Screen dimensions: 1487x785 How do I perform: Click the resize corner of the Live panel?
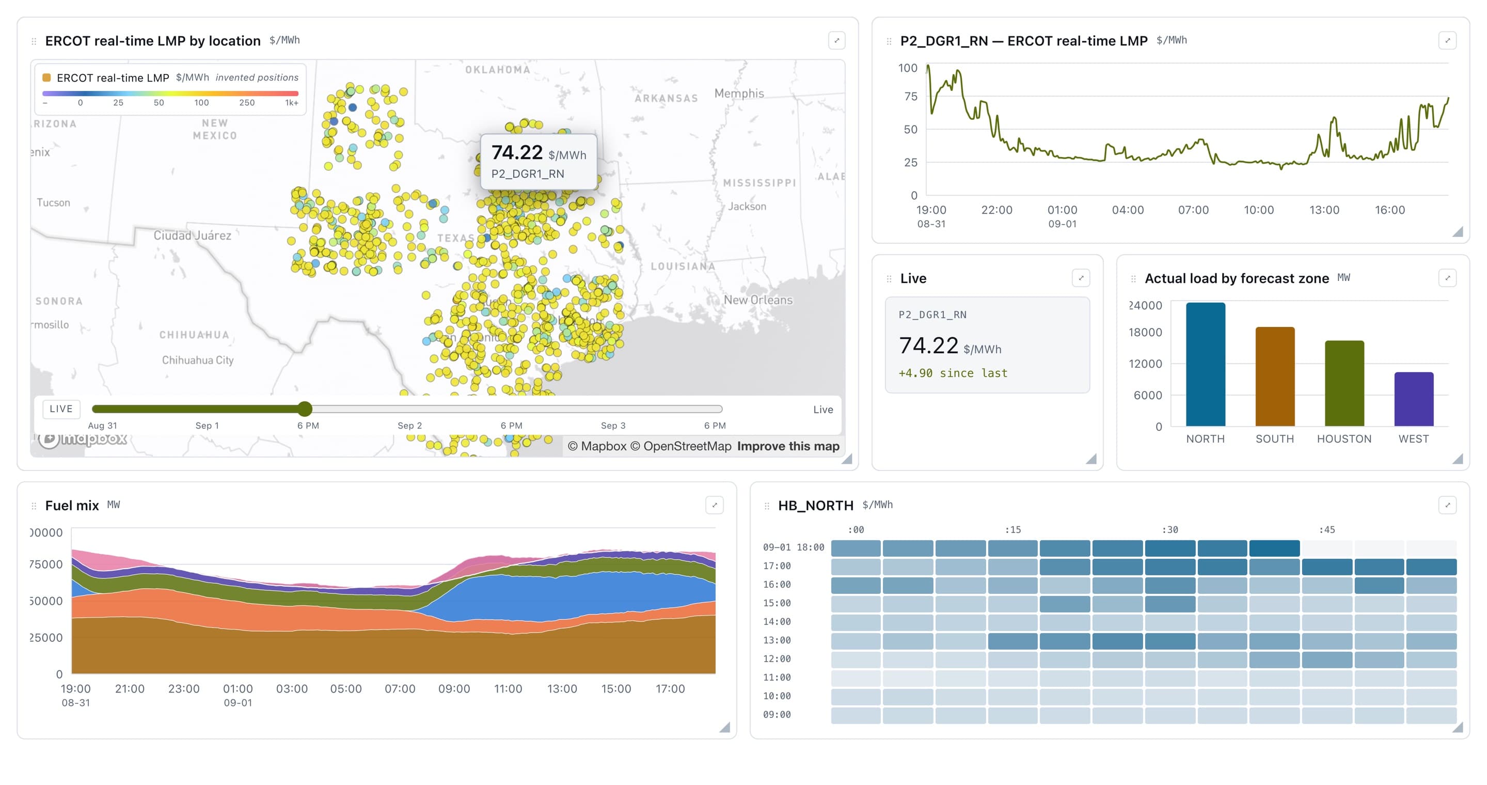tap(1091, 459)
